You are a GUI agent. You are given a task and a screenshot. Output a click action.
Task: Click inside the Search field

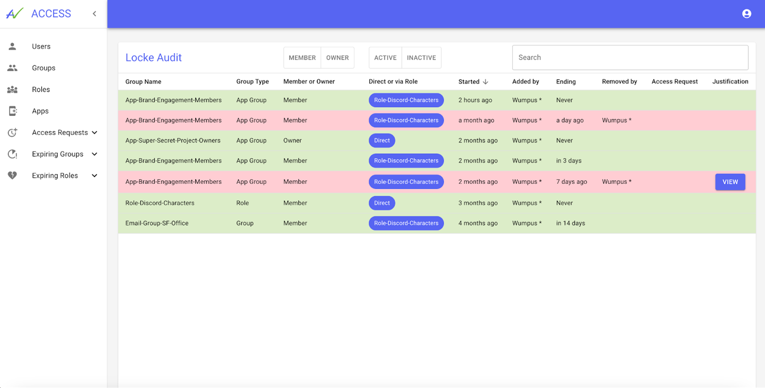(630, 57)
